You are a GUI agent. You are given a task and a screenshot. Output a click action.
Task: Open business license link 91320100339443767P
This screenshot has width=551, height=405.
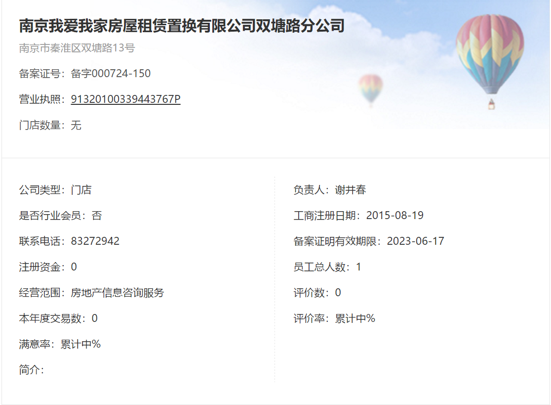tap(125, 99)
